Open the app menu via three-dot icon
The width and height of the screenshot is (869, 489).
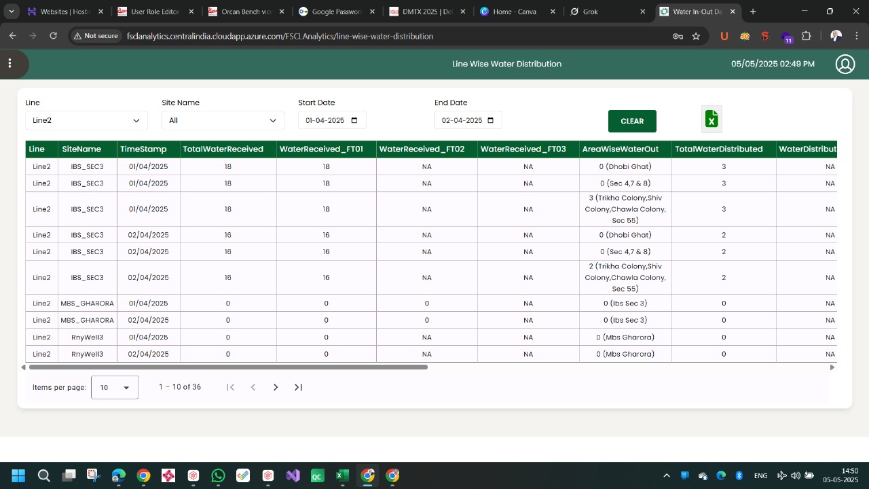(10, 63)
